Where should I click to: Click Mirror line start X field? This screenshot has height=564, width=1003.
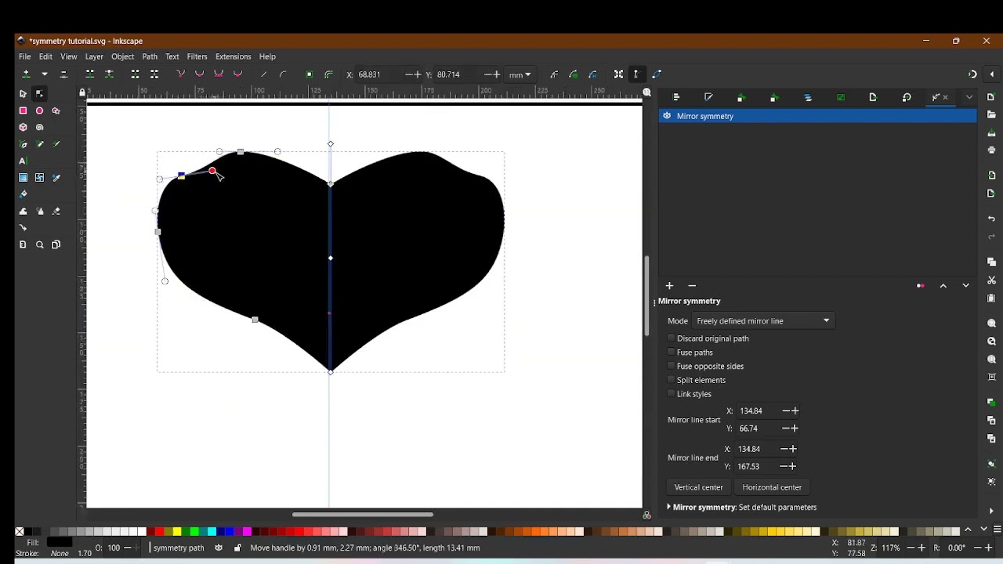click(x=759, y=411)
